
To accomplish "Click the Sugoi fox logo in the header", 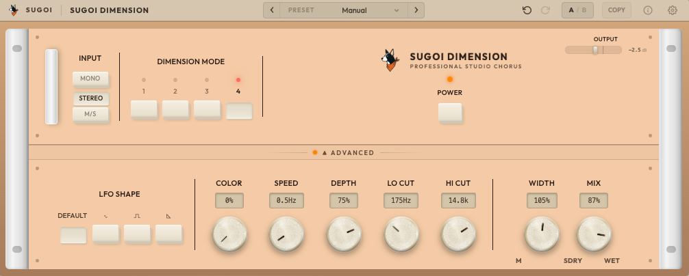I will [x=14, y=10].
